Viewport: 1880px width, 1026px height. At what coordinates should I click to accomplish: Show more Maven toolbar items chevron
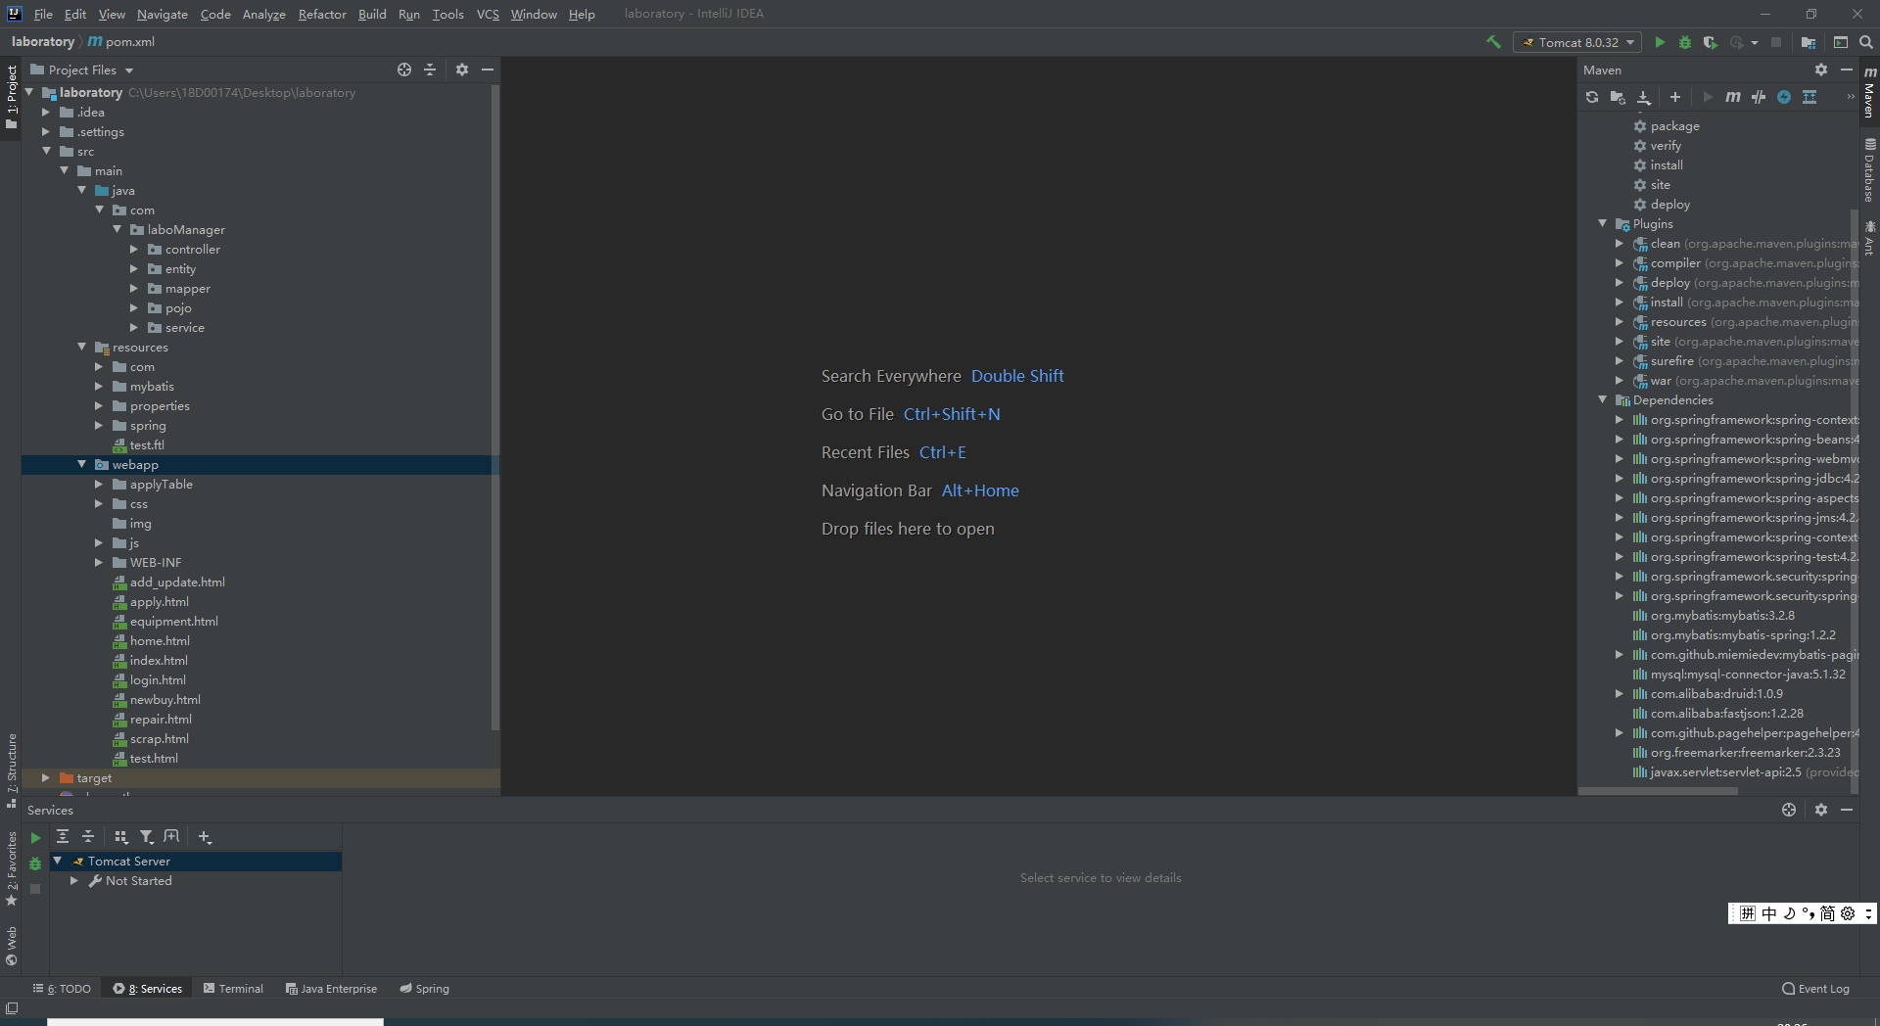pos(1851,97)
